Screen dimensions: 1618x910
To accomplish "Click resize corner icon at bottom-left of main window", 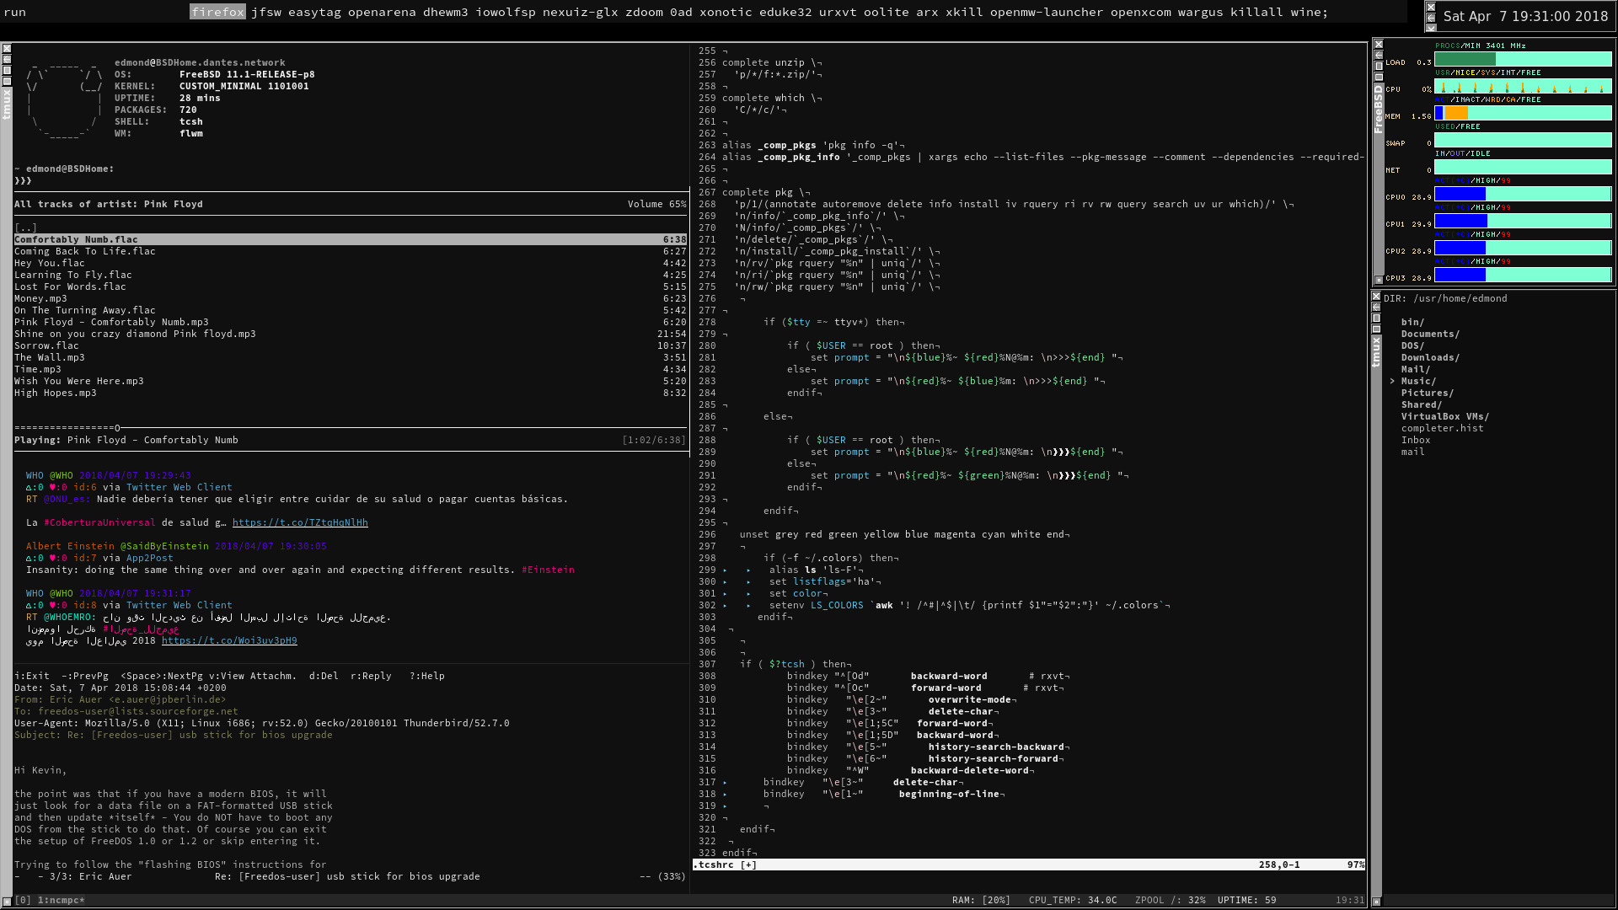I will click(x=7, y=902).
